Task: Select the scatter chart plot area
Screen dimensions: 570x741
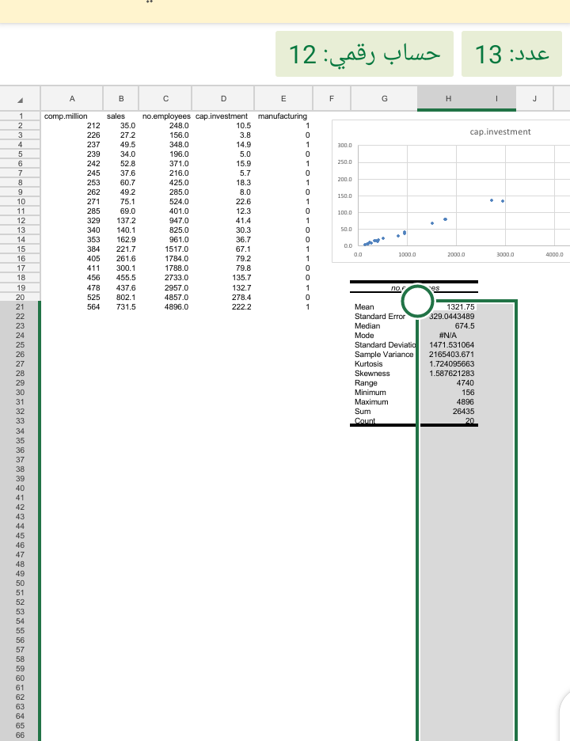Action: (463, 196)
